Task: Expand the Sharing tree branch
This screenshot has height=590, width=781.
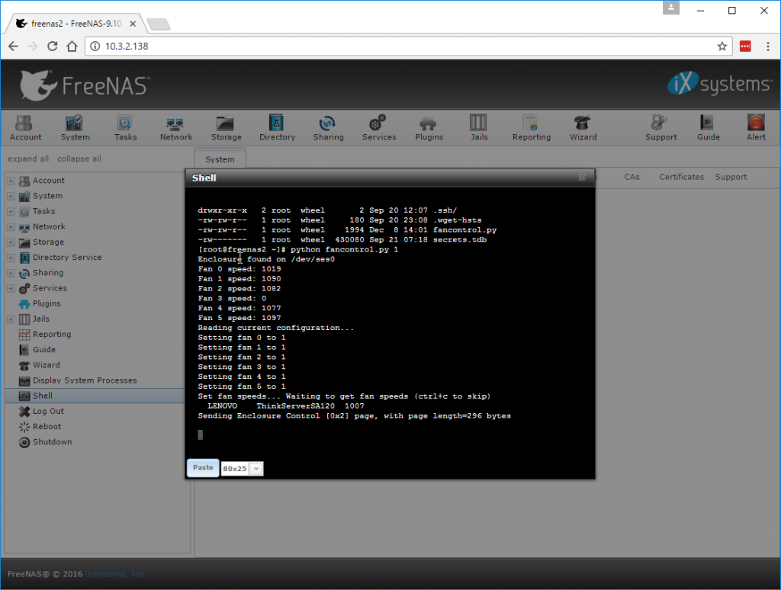Action: click(10, 272)
